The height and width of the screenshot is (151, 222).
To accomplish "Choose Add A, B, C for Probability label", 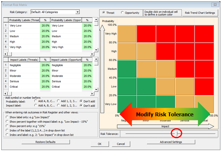I will pos(36,101).
